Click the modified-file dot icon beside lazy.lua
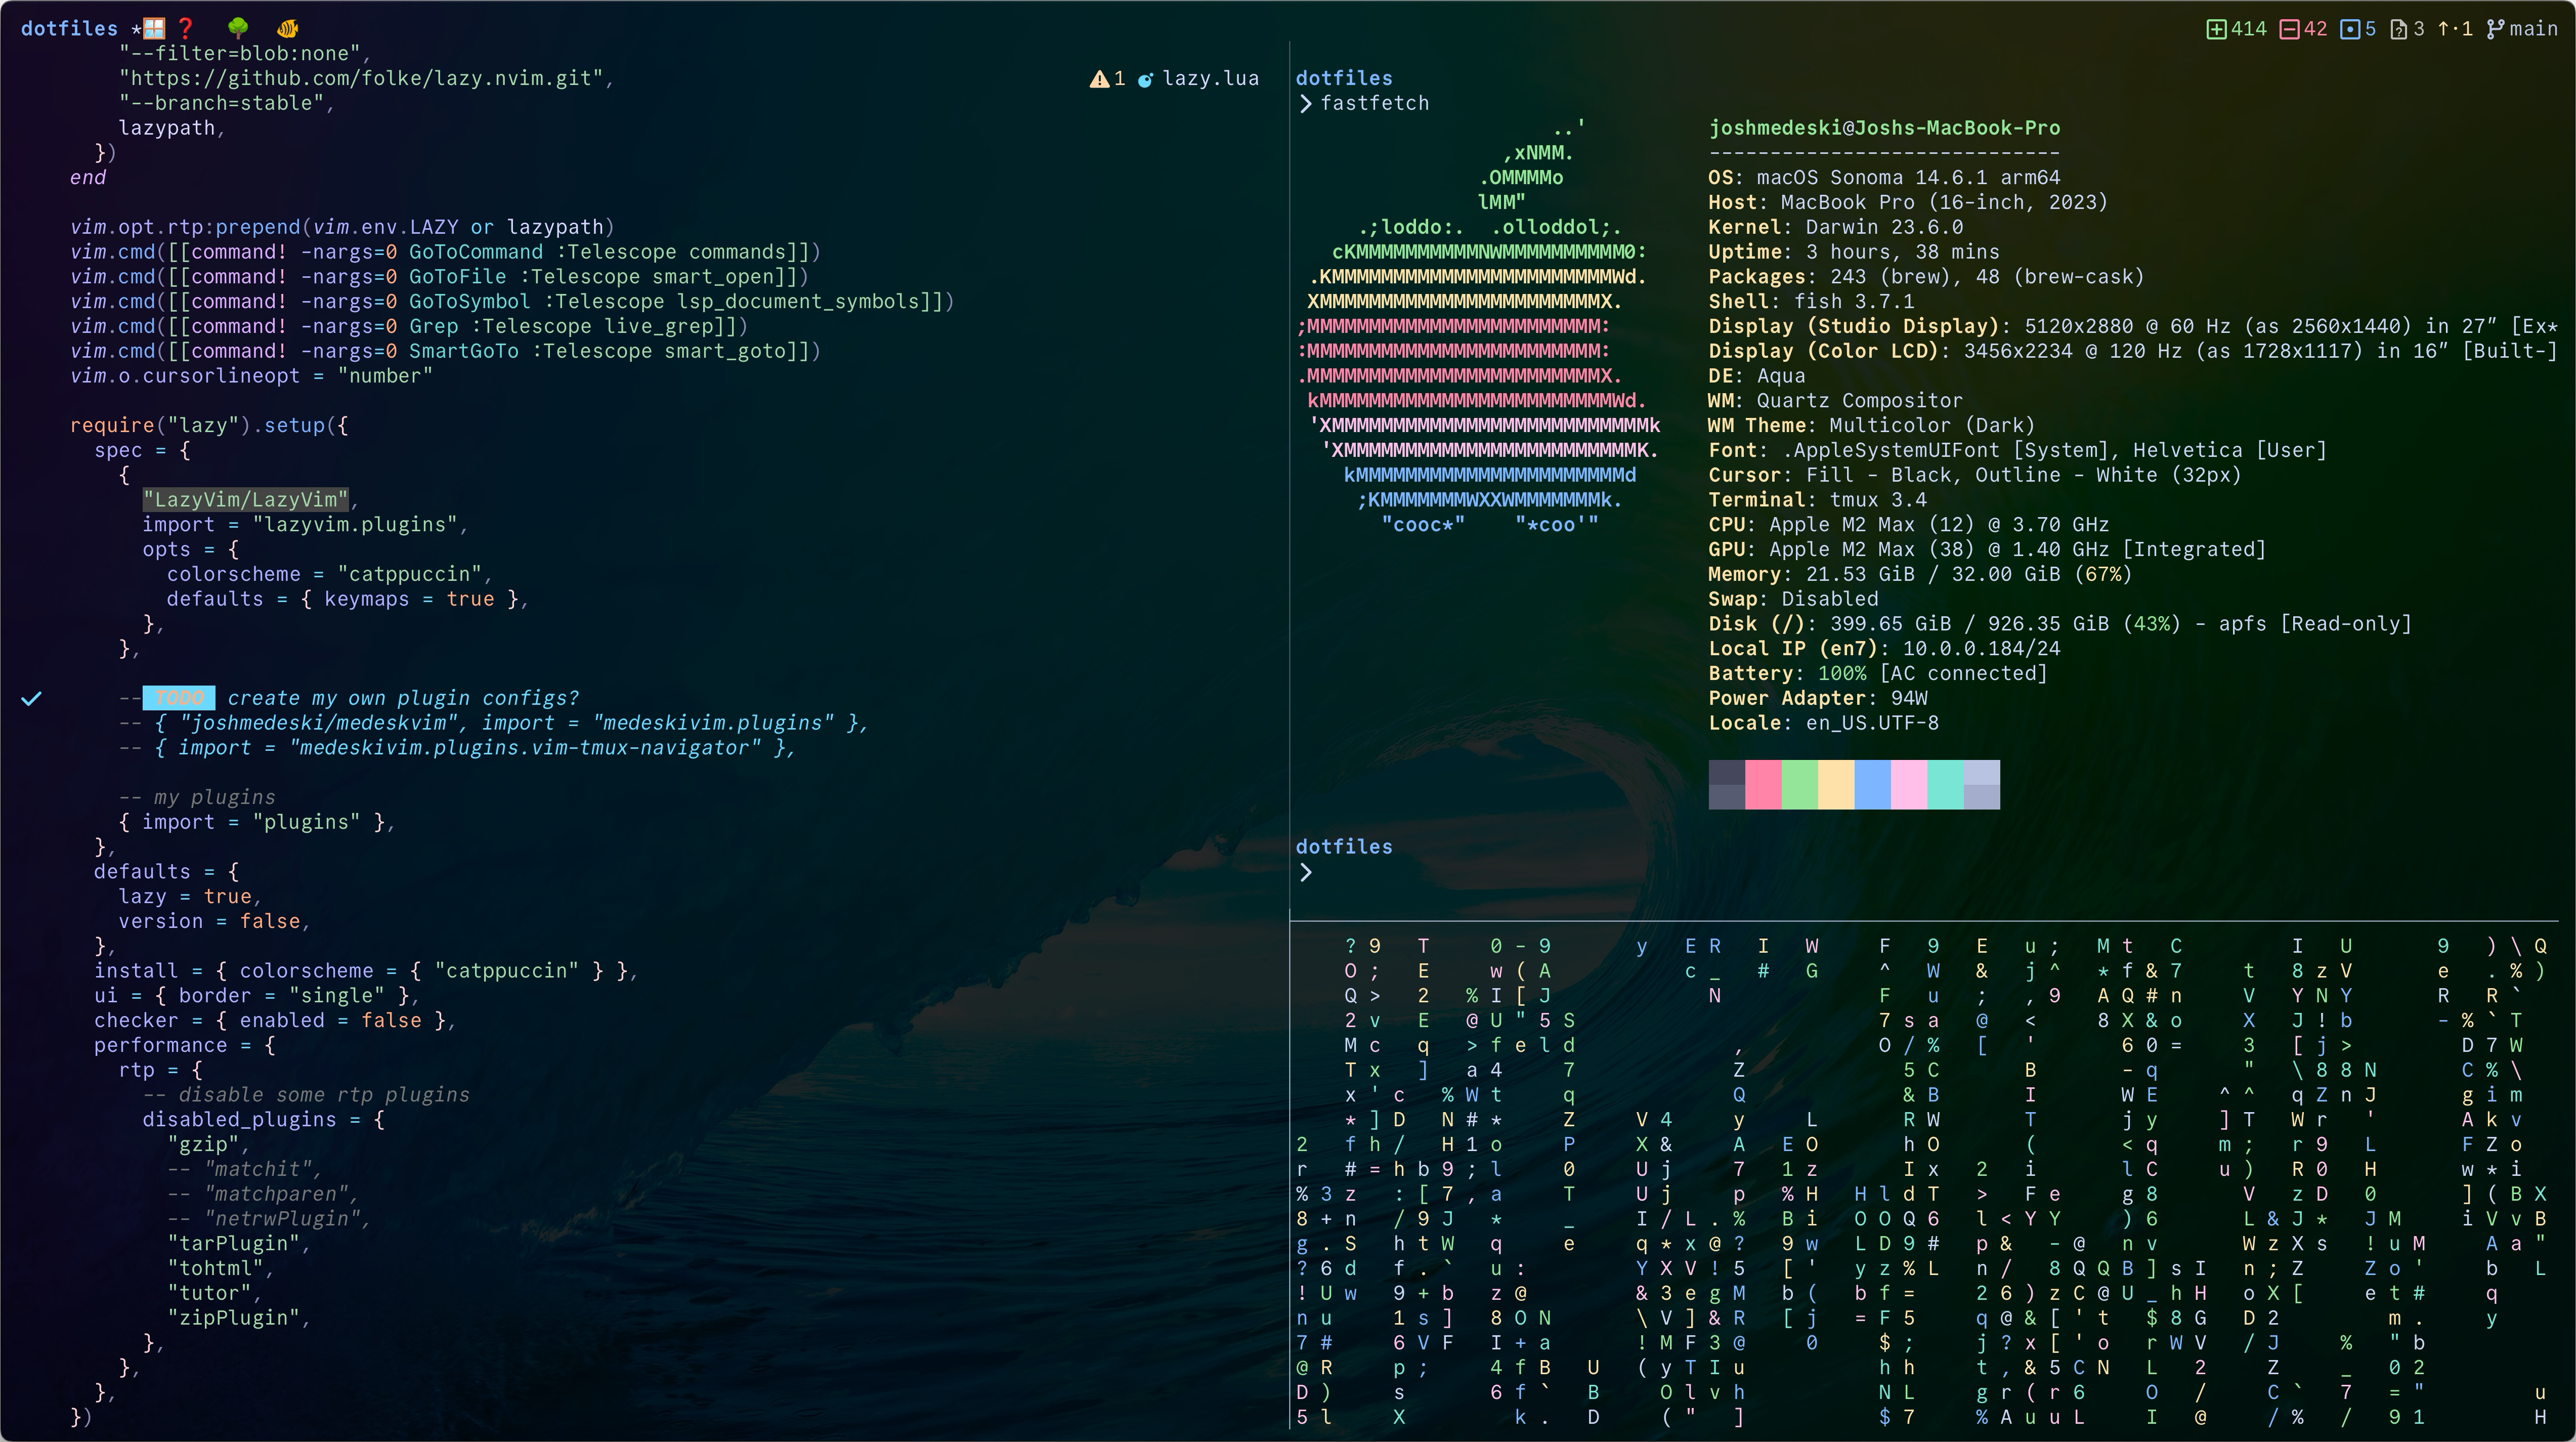Image resolution: width=2576 pixels, height=1442 pixels. 1146,79
